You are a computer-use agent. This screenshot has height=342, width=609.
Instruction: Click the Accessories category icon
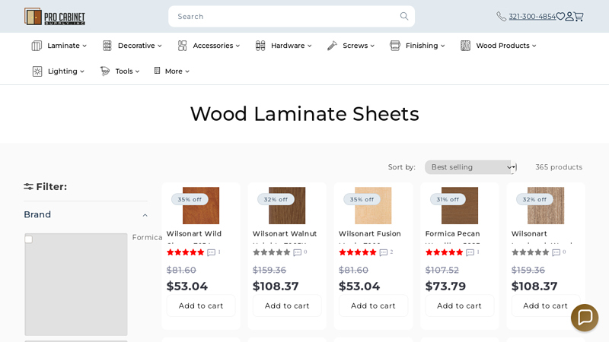pos(182,46)
